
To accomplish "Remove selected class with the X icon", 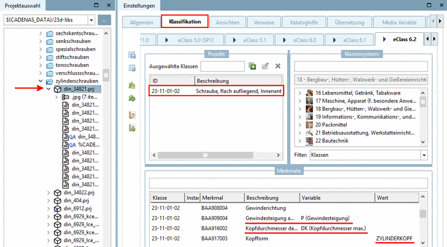I will coord(278,66).
